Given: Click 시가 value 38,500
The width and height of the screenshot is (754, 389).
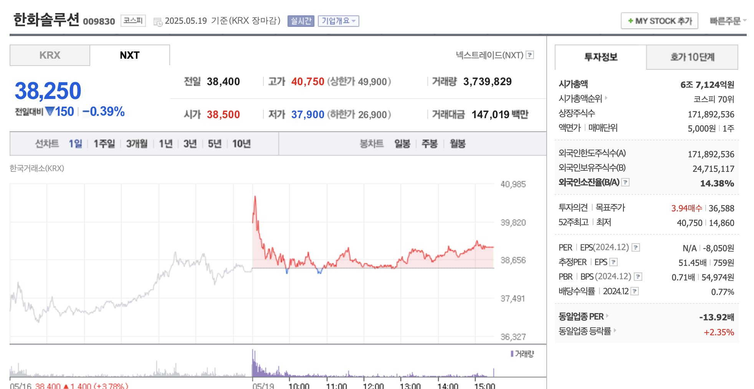Looking at the screenshot, I should tap(223, 115).
